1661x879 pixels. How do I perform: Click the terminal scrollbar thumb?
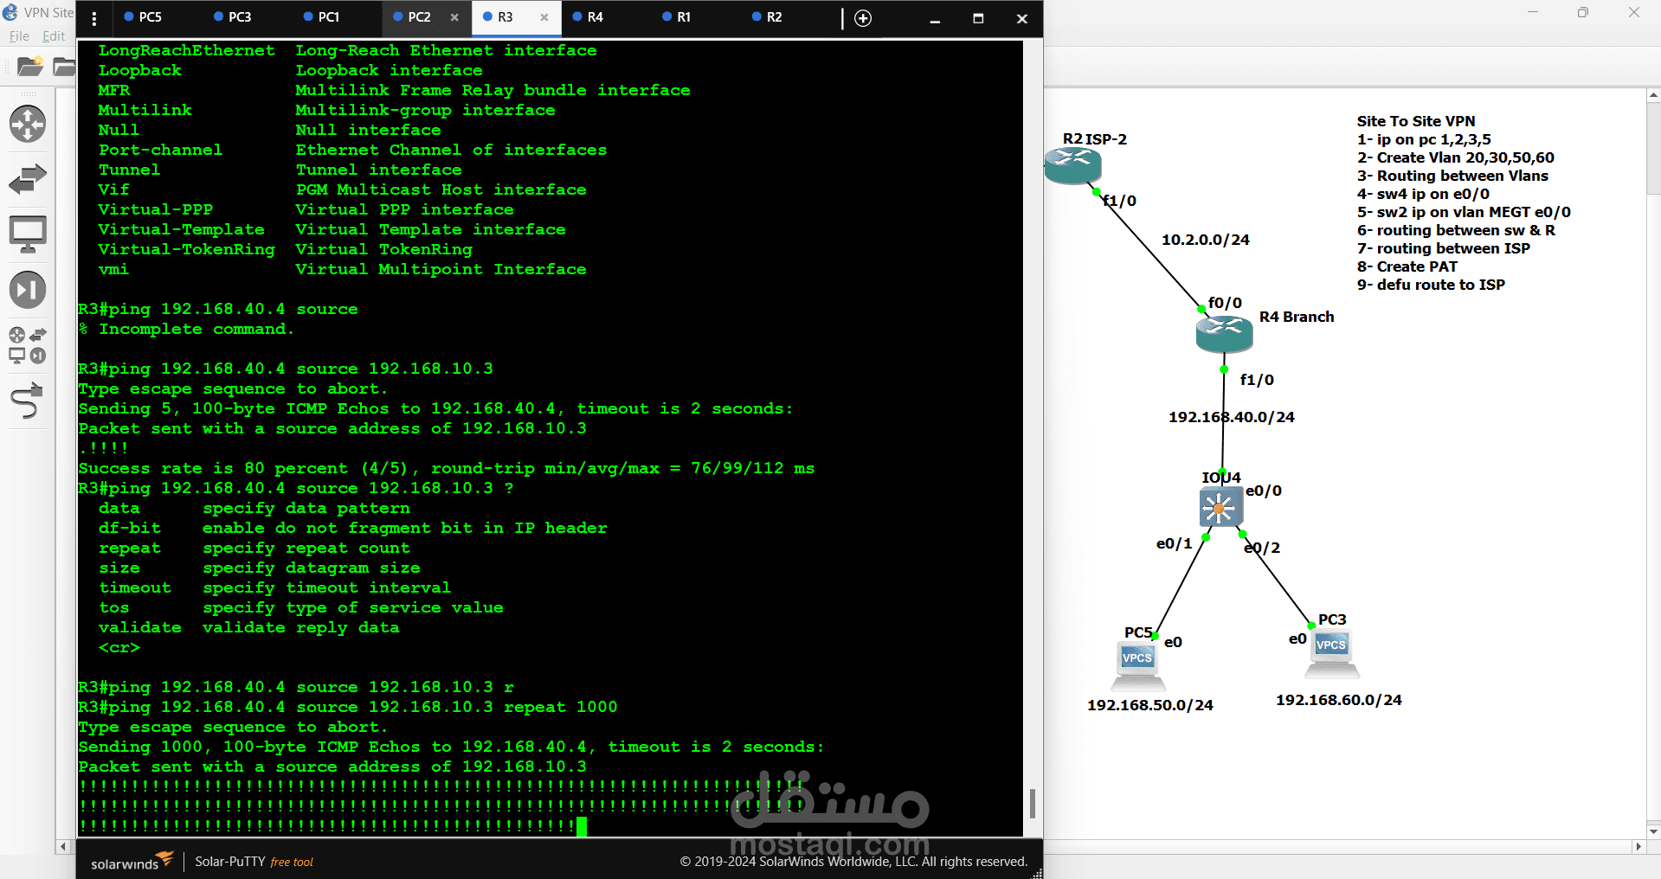click(1033, 804)
